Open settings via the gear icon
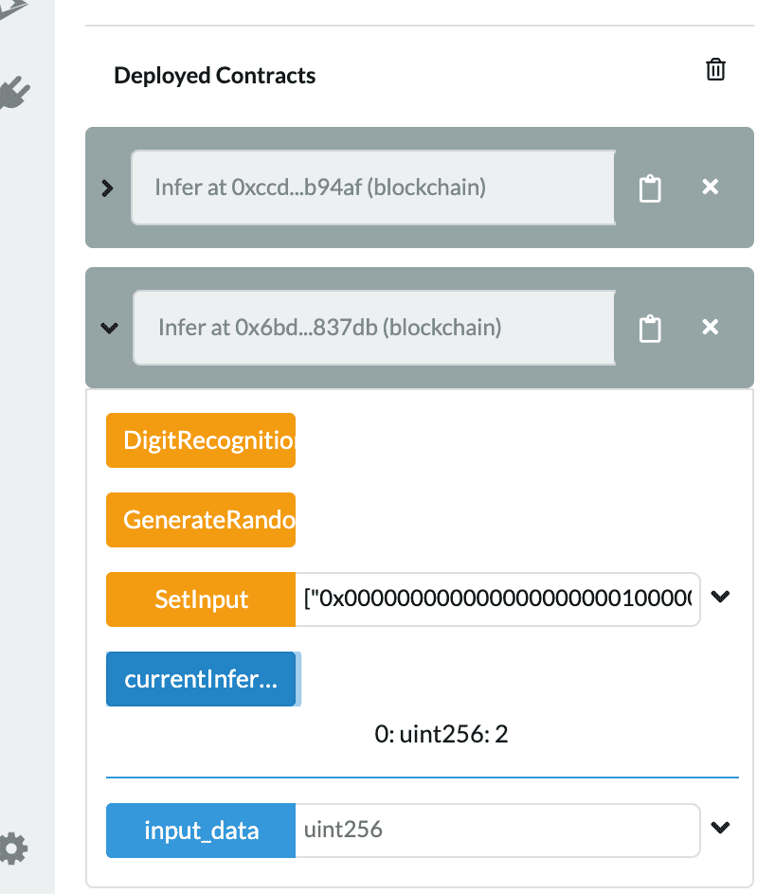The height and width of the screenshot is (894, 775). (x=12, y=849)
